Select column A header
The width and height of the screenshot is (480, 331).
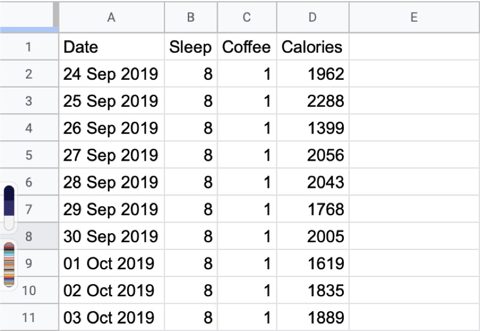coord(112,17)
